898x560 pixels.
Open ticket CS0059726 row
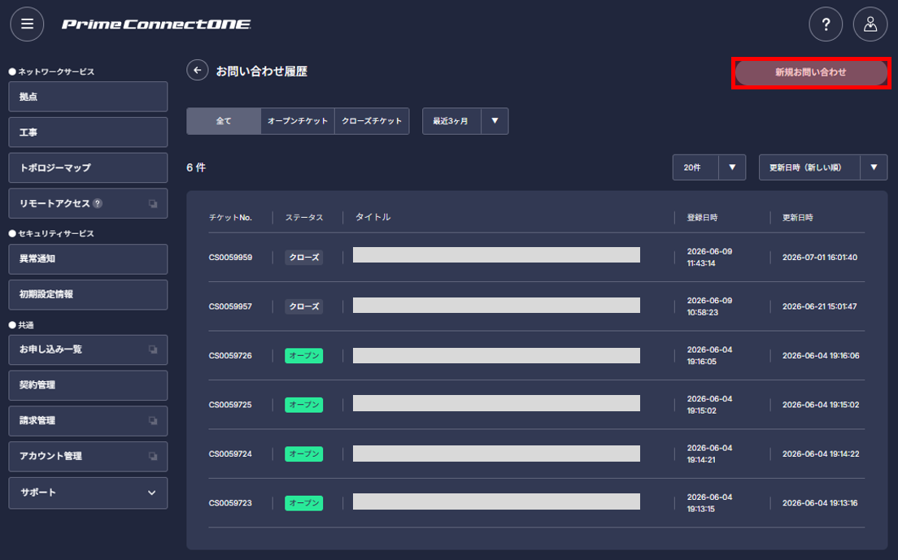537,355
